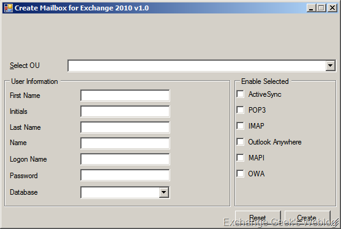The image size is (341, 229).
Task: Focus the First Name text field
Action: (x=125, y=96)
